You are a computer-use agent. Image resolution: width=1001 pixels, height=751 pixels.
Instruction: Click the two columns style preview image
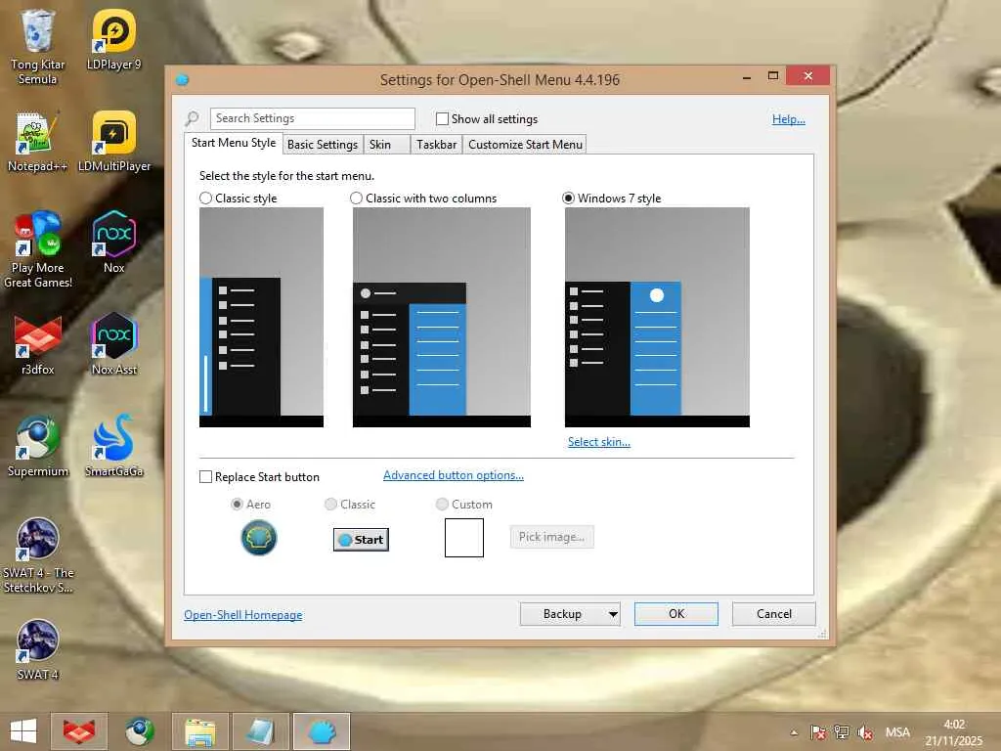[x=442, y=318]
